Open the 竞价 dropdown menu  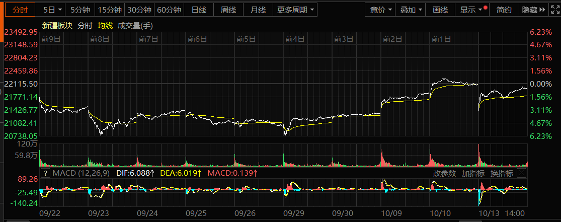381,10
